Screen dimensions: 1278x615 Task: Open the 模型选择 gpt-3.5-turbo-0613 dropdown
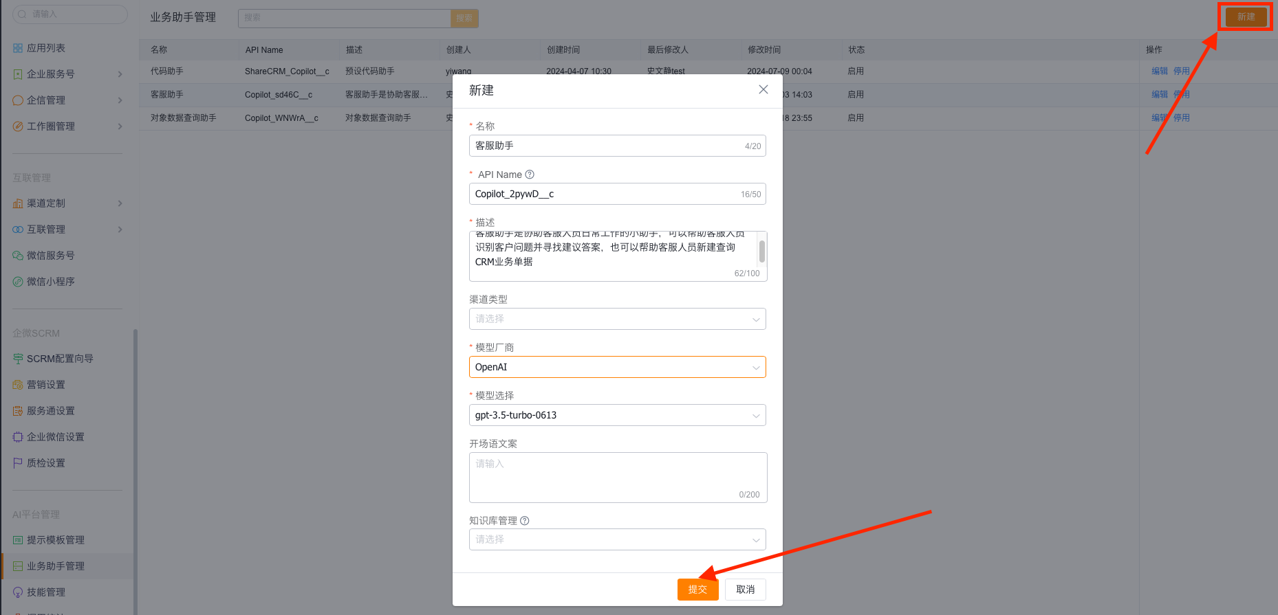(618, 415)
